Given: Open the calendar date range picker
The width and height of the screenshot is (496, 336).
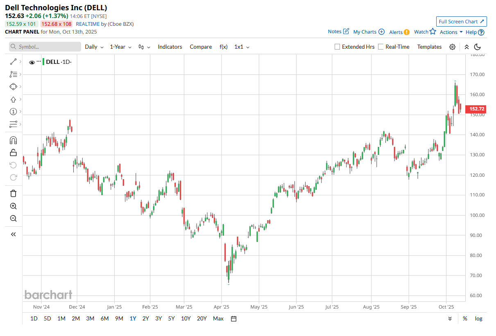Looking at the screenshot, I should pyautogui.click(x=234, y=319).
